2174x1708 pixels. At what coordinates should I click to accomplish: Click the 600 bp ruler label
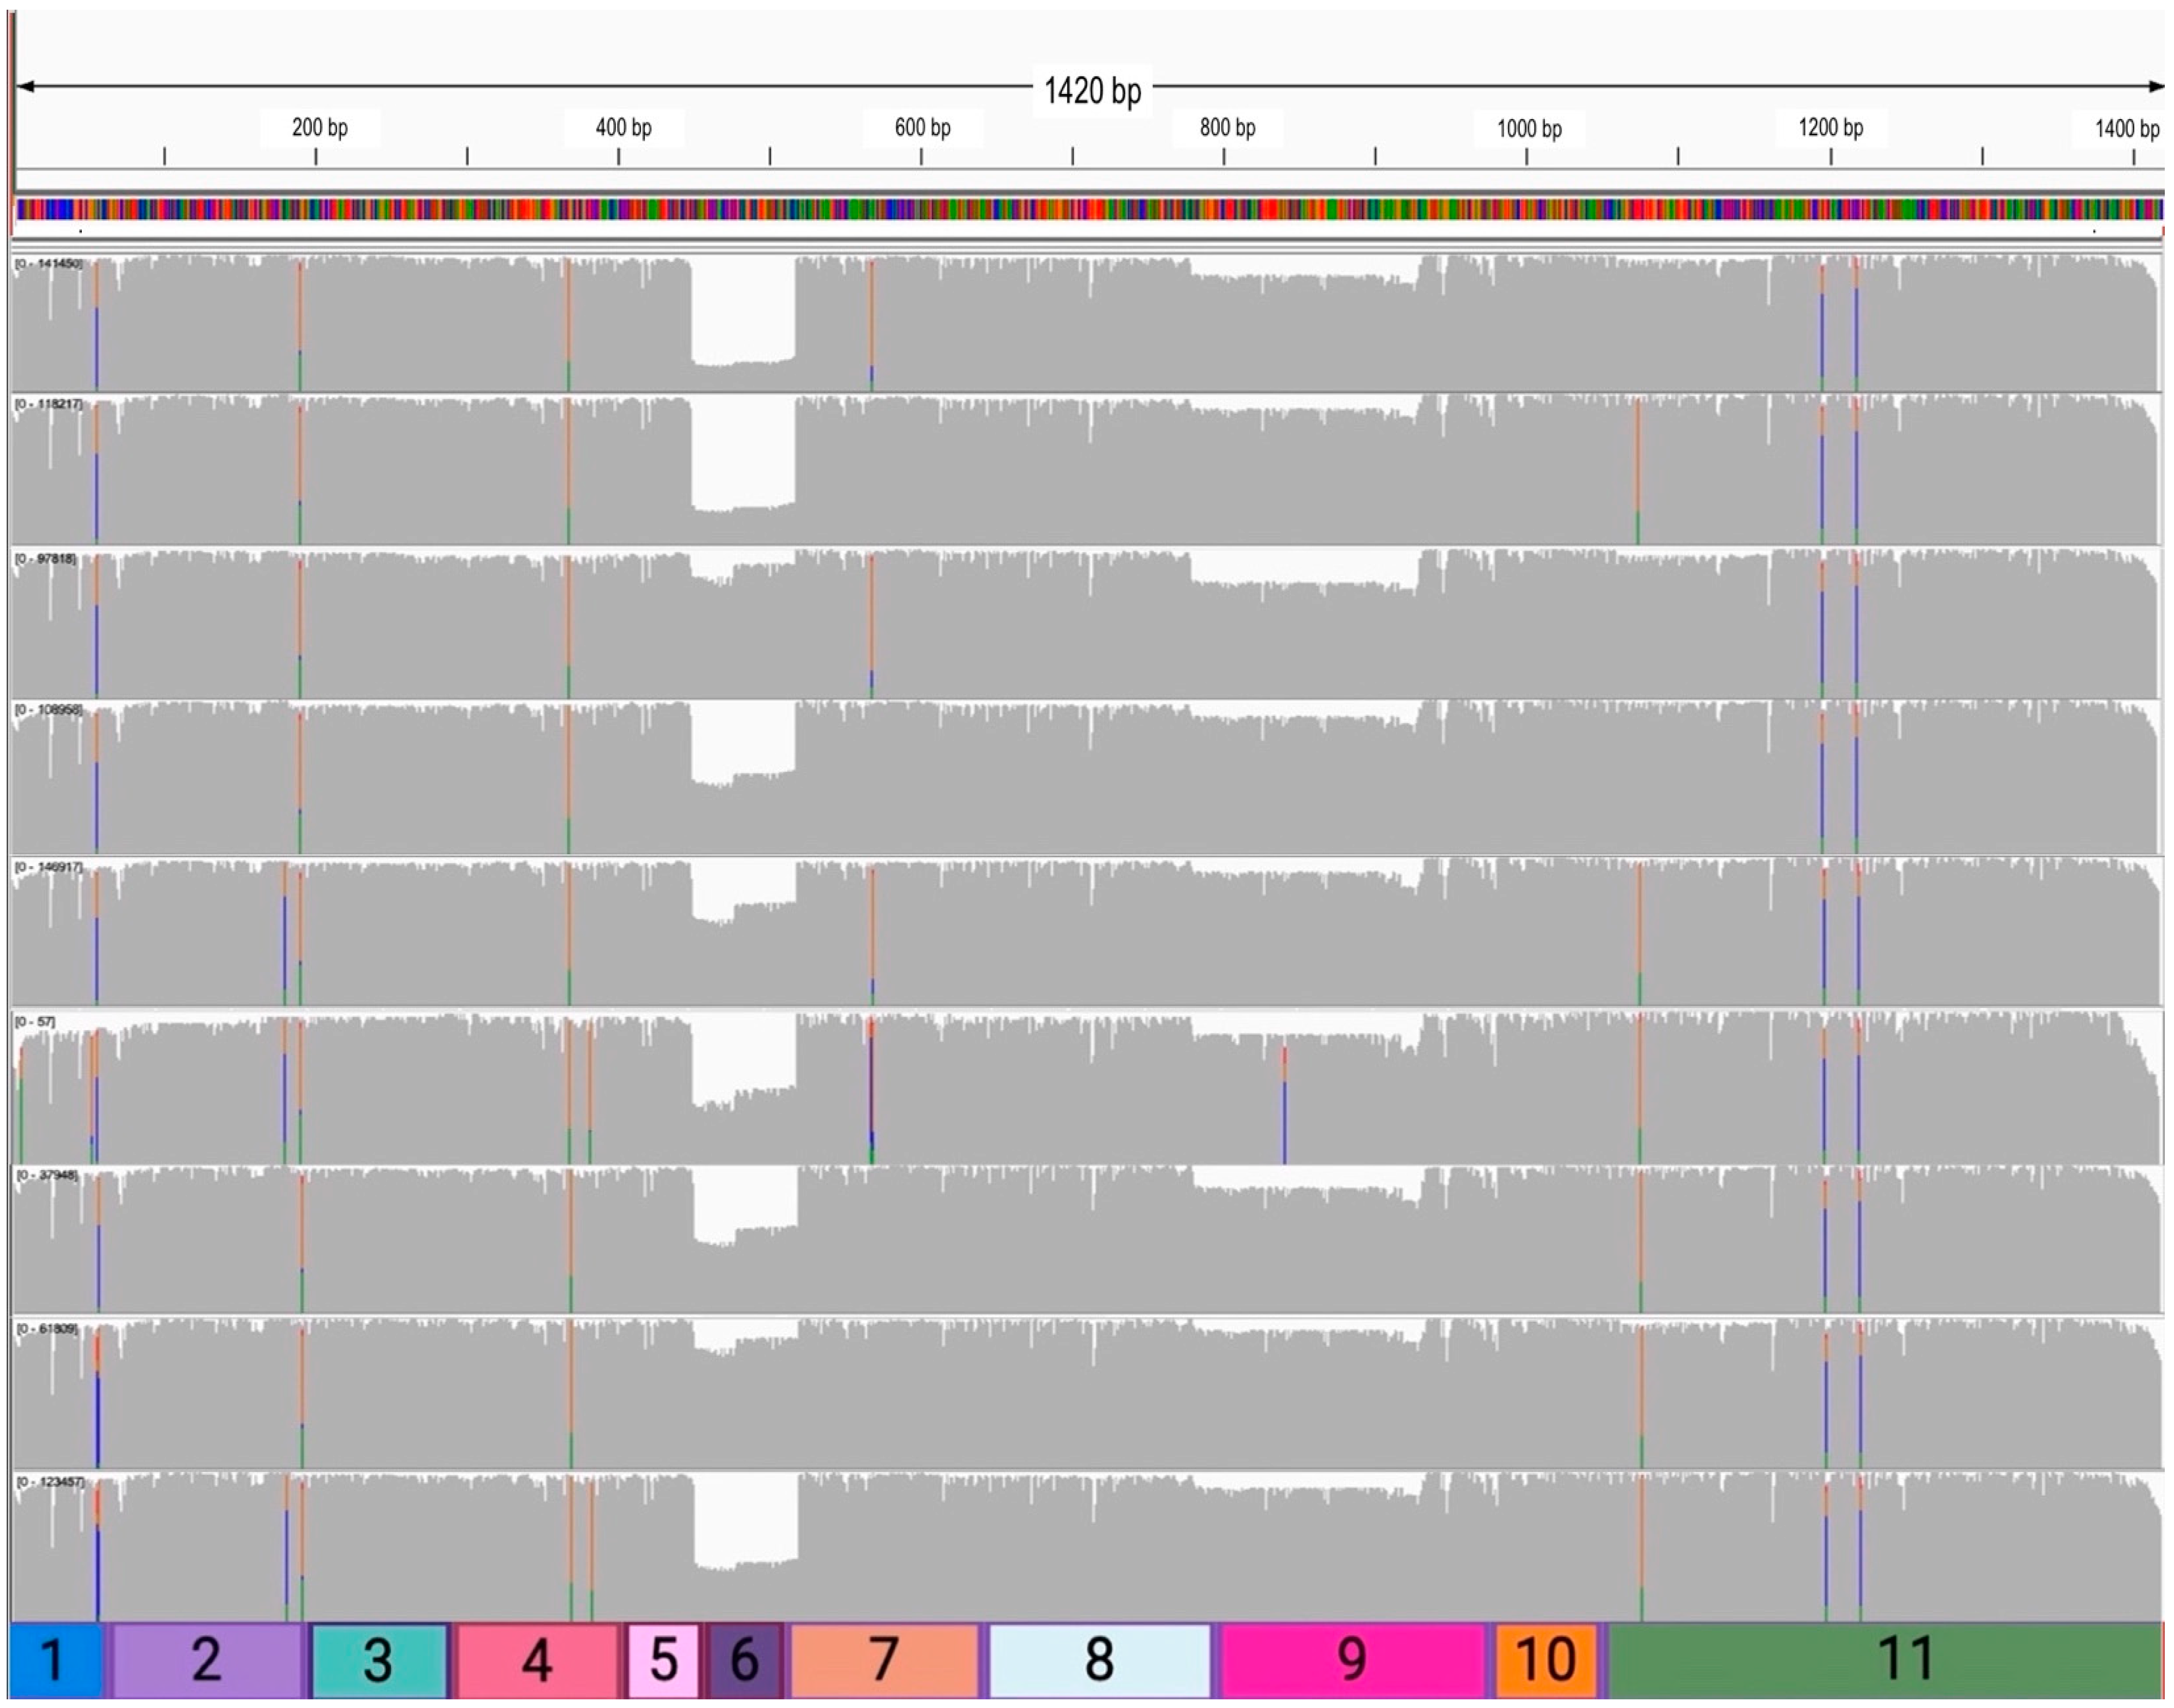click(922, 128)
